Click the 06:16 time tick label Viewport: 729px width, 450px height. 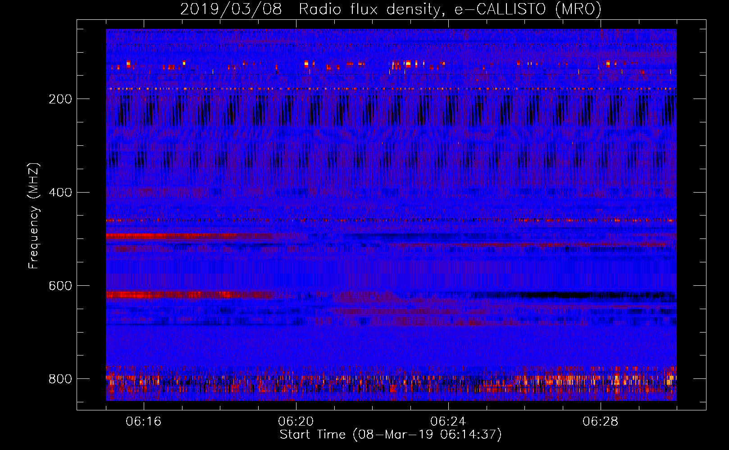tap(144, 422)
